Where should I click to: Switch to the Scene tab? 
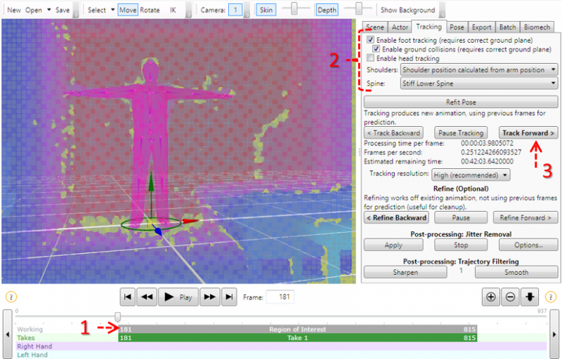pyautogui.click(x=375, y=27)
